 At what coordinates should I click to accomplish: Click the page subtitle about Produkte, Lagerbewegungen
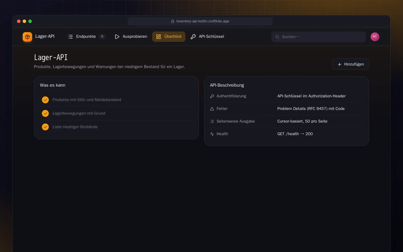tap(110, 67)
